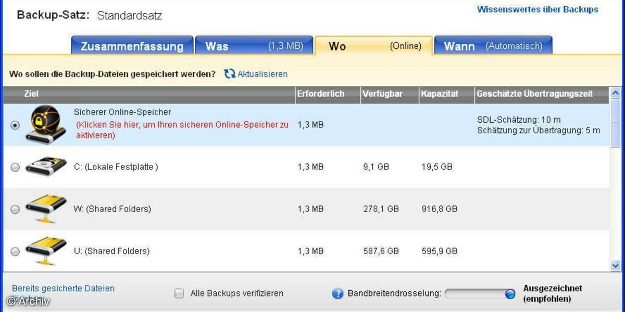Open the Wissenswertes über Backups link
The width and height of the screenshot is (625, 312).
(537, 9)
